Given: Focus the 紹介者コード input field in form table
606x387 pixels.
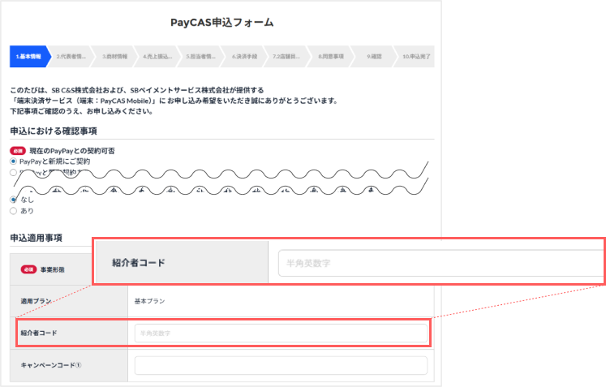Looking at the screenshot, I should tap(281, 333).
